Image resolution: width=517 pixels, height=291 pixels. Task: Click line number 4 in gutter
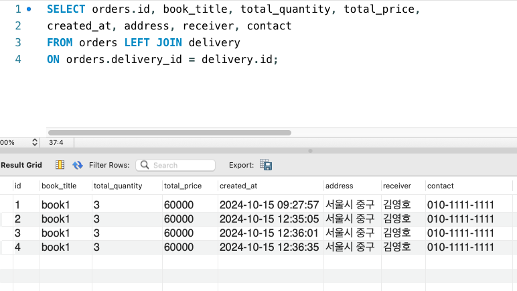[18, 60]
